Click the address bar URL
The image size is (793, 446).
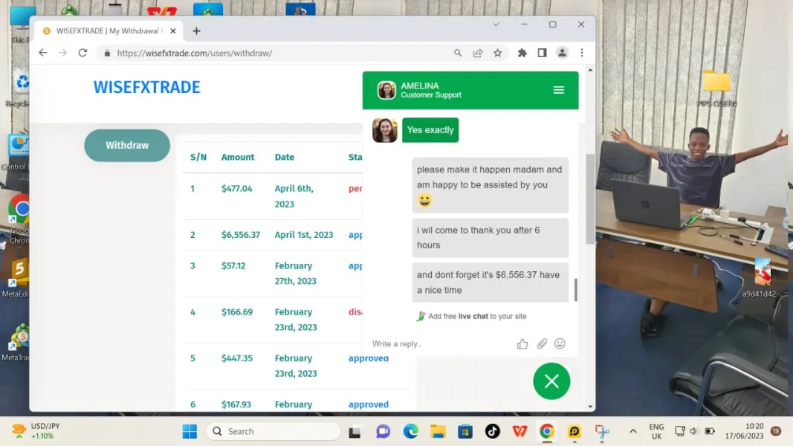195,53
